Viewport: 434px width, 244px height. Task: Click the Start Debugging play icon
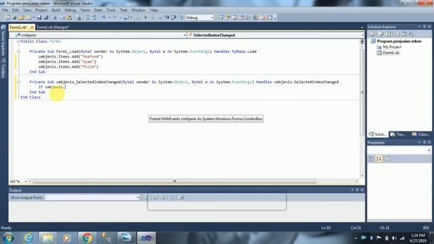(x=146, y=18)
